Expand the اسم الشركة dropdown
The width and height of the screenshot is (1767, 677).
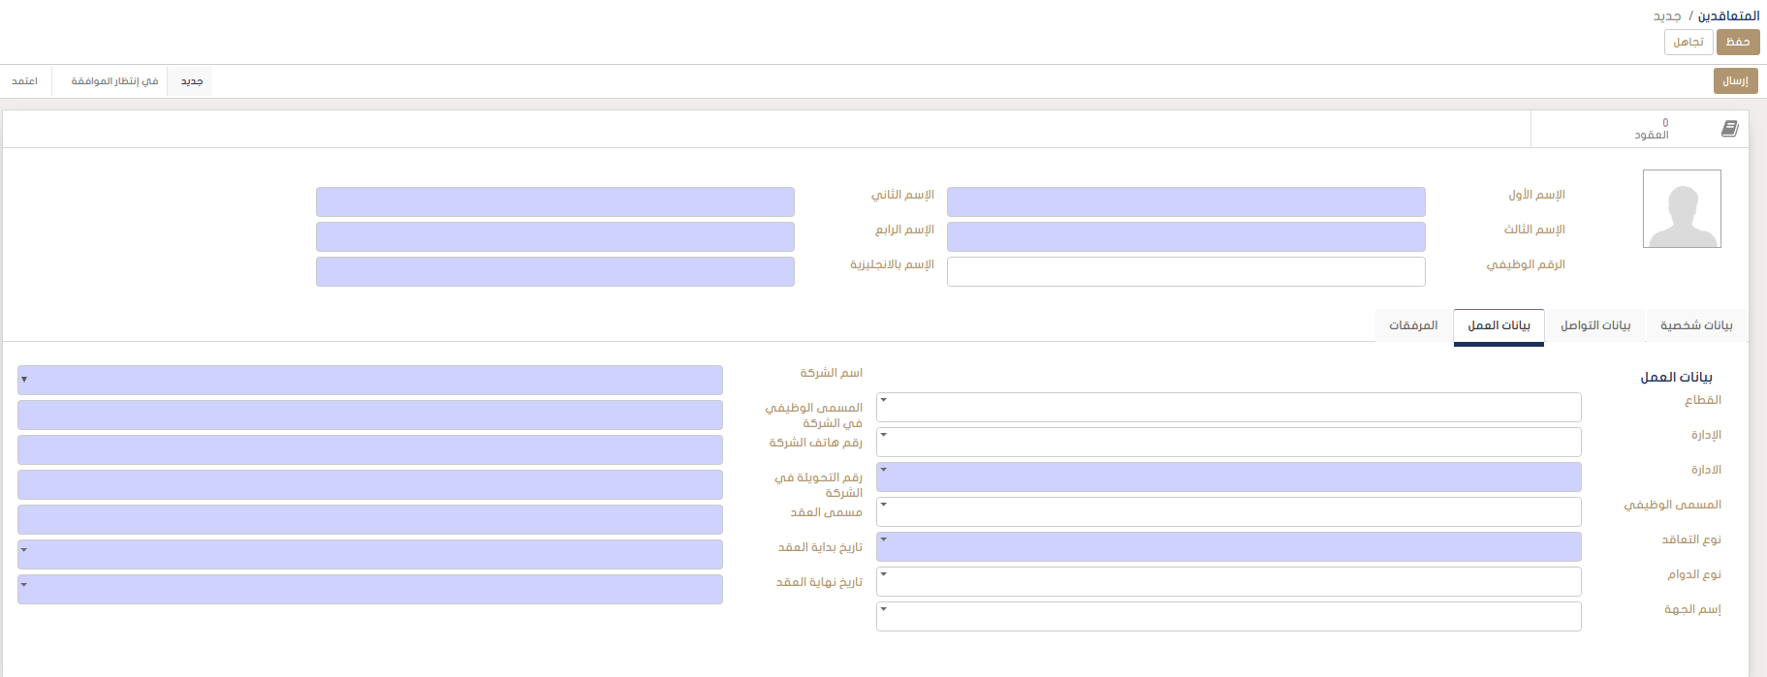(370, 380)
